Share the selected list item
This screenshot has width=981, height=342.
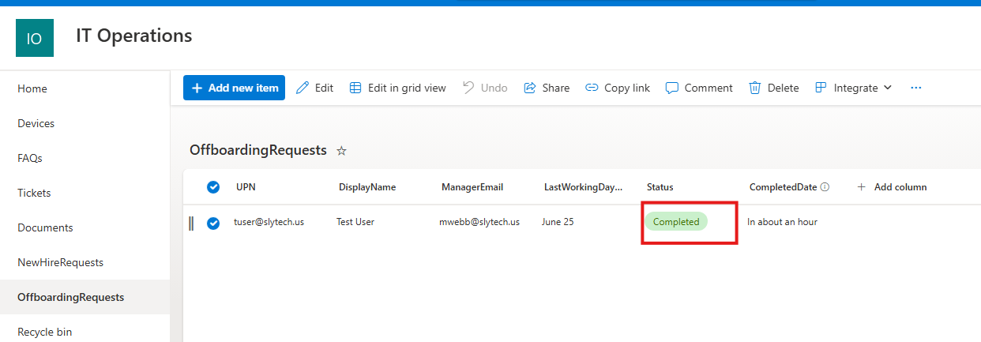tap(547, 88)
